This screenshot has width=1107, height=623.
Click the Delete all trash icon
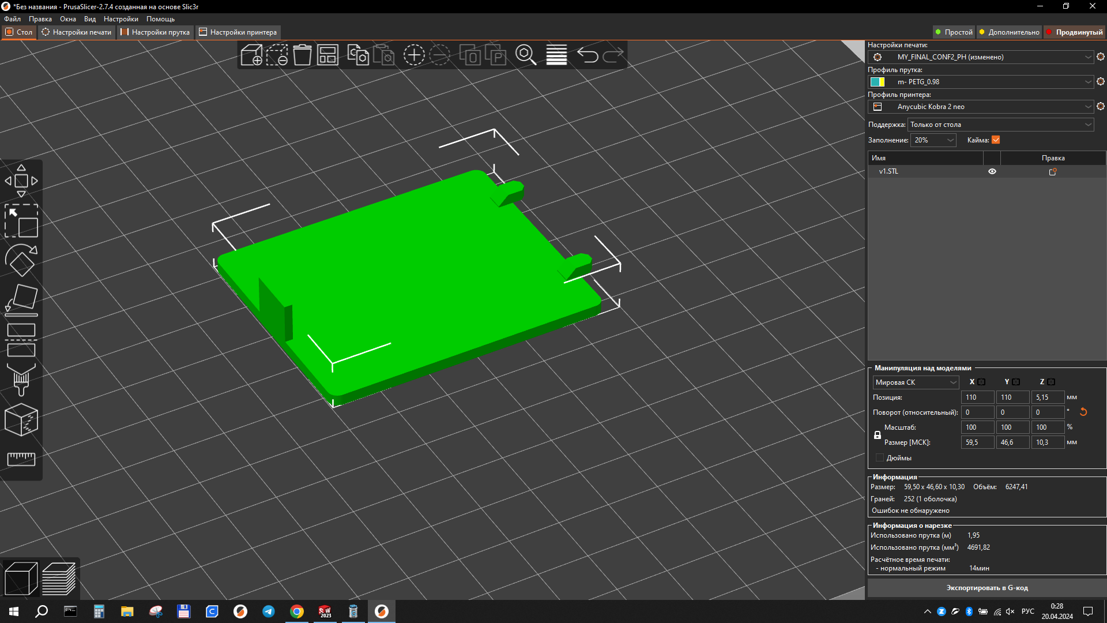(302, 55)
